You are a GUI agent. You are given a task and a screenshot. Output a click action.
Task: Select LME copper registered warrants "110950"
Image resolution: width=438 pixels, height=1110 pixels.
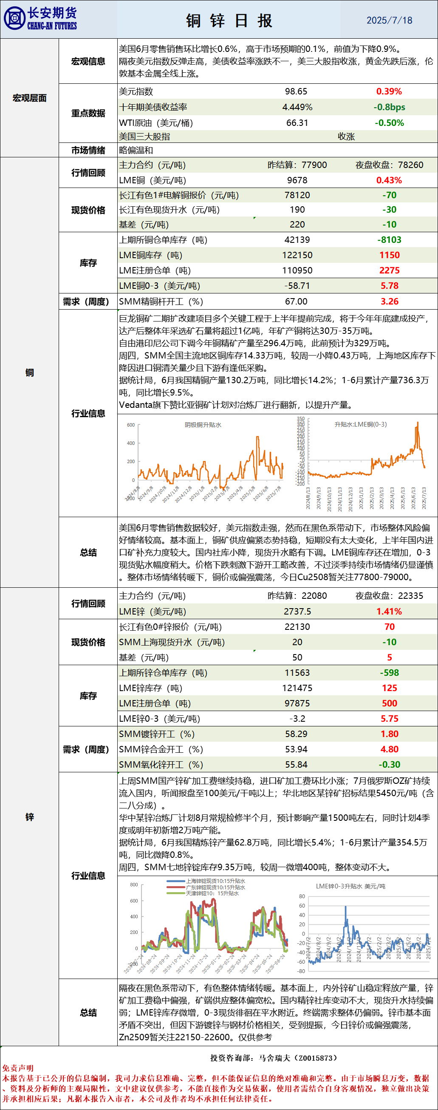click(x=297, y=270)
